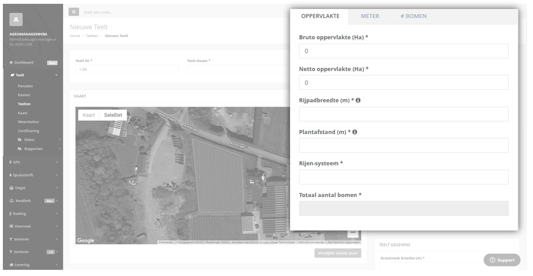Select the Rapporten folder icon

point(20,149)
